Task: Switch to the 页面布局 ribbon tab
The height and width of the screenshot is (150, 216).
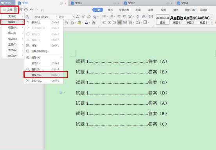Action: click(x=124, y=10)
